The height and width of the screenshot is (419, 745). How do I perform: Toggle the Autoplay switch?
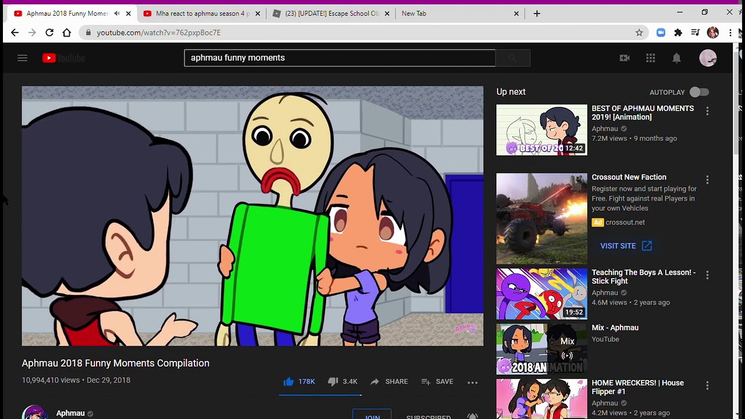[699, 92]
